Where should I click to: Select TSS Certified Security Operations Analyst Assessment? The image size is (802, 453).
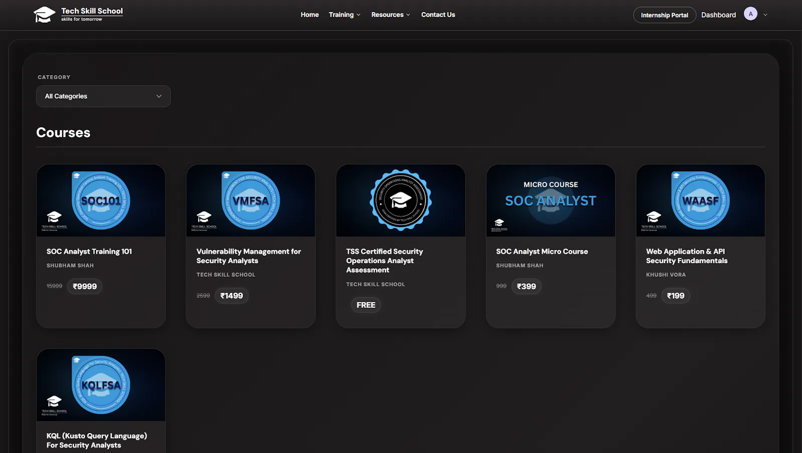click(384, 260)
